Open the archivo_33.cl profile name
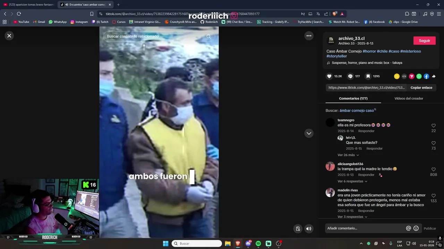 (x=351, y=38)
